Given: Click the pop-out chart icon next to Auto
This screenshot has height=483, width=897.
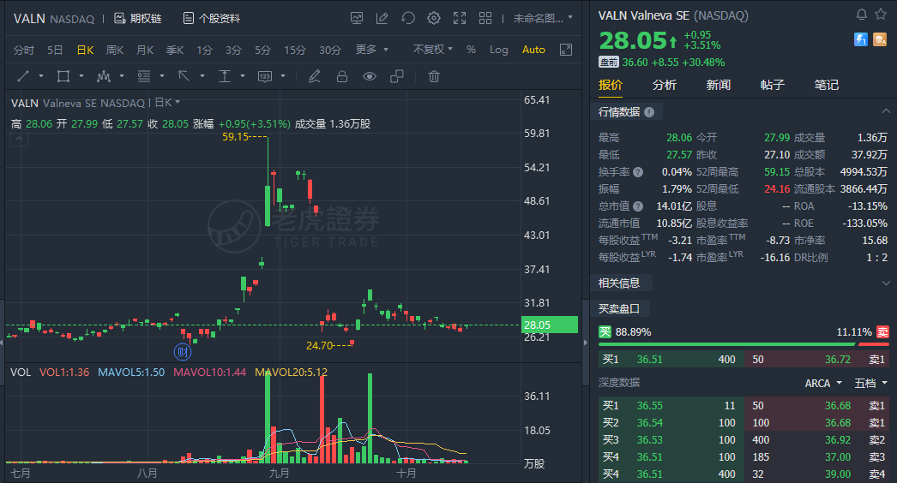Looking at the screenshot, I should [x=566, y=50].
